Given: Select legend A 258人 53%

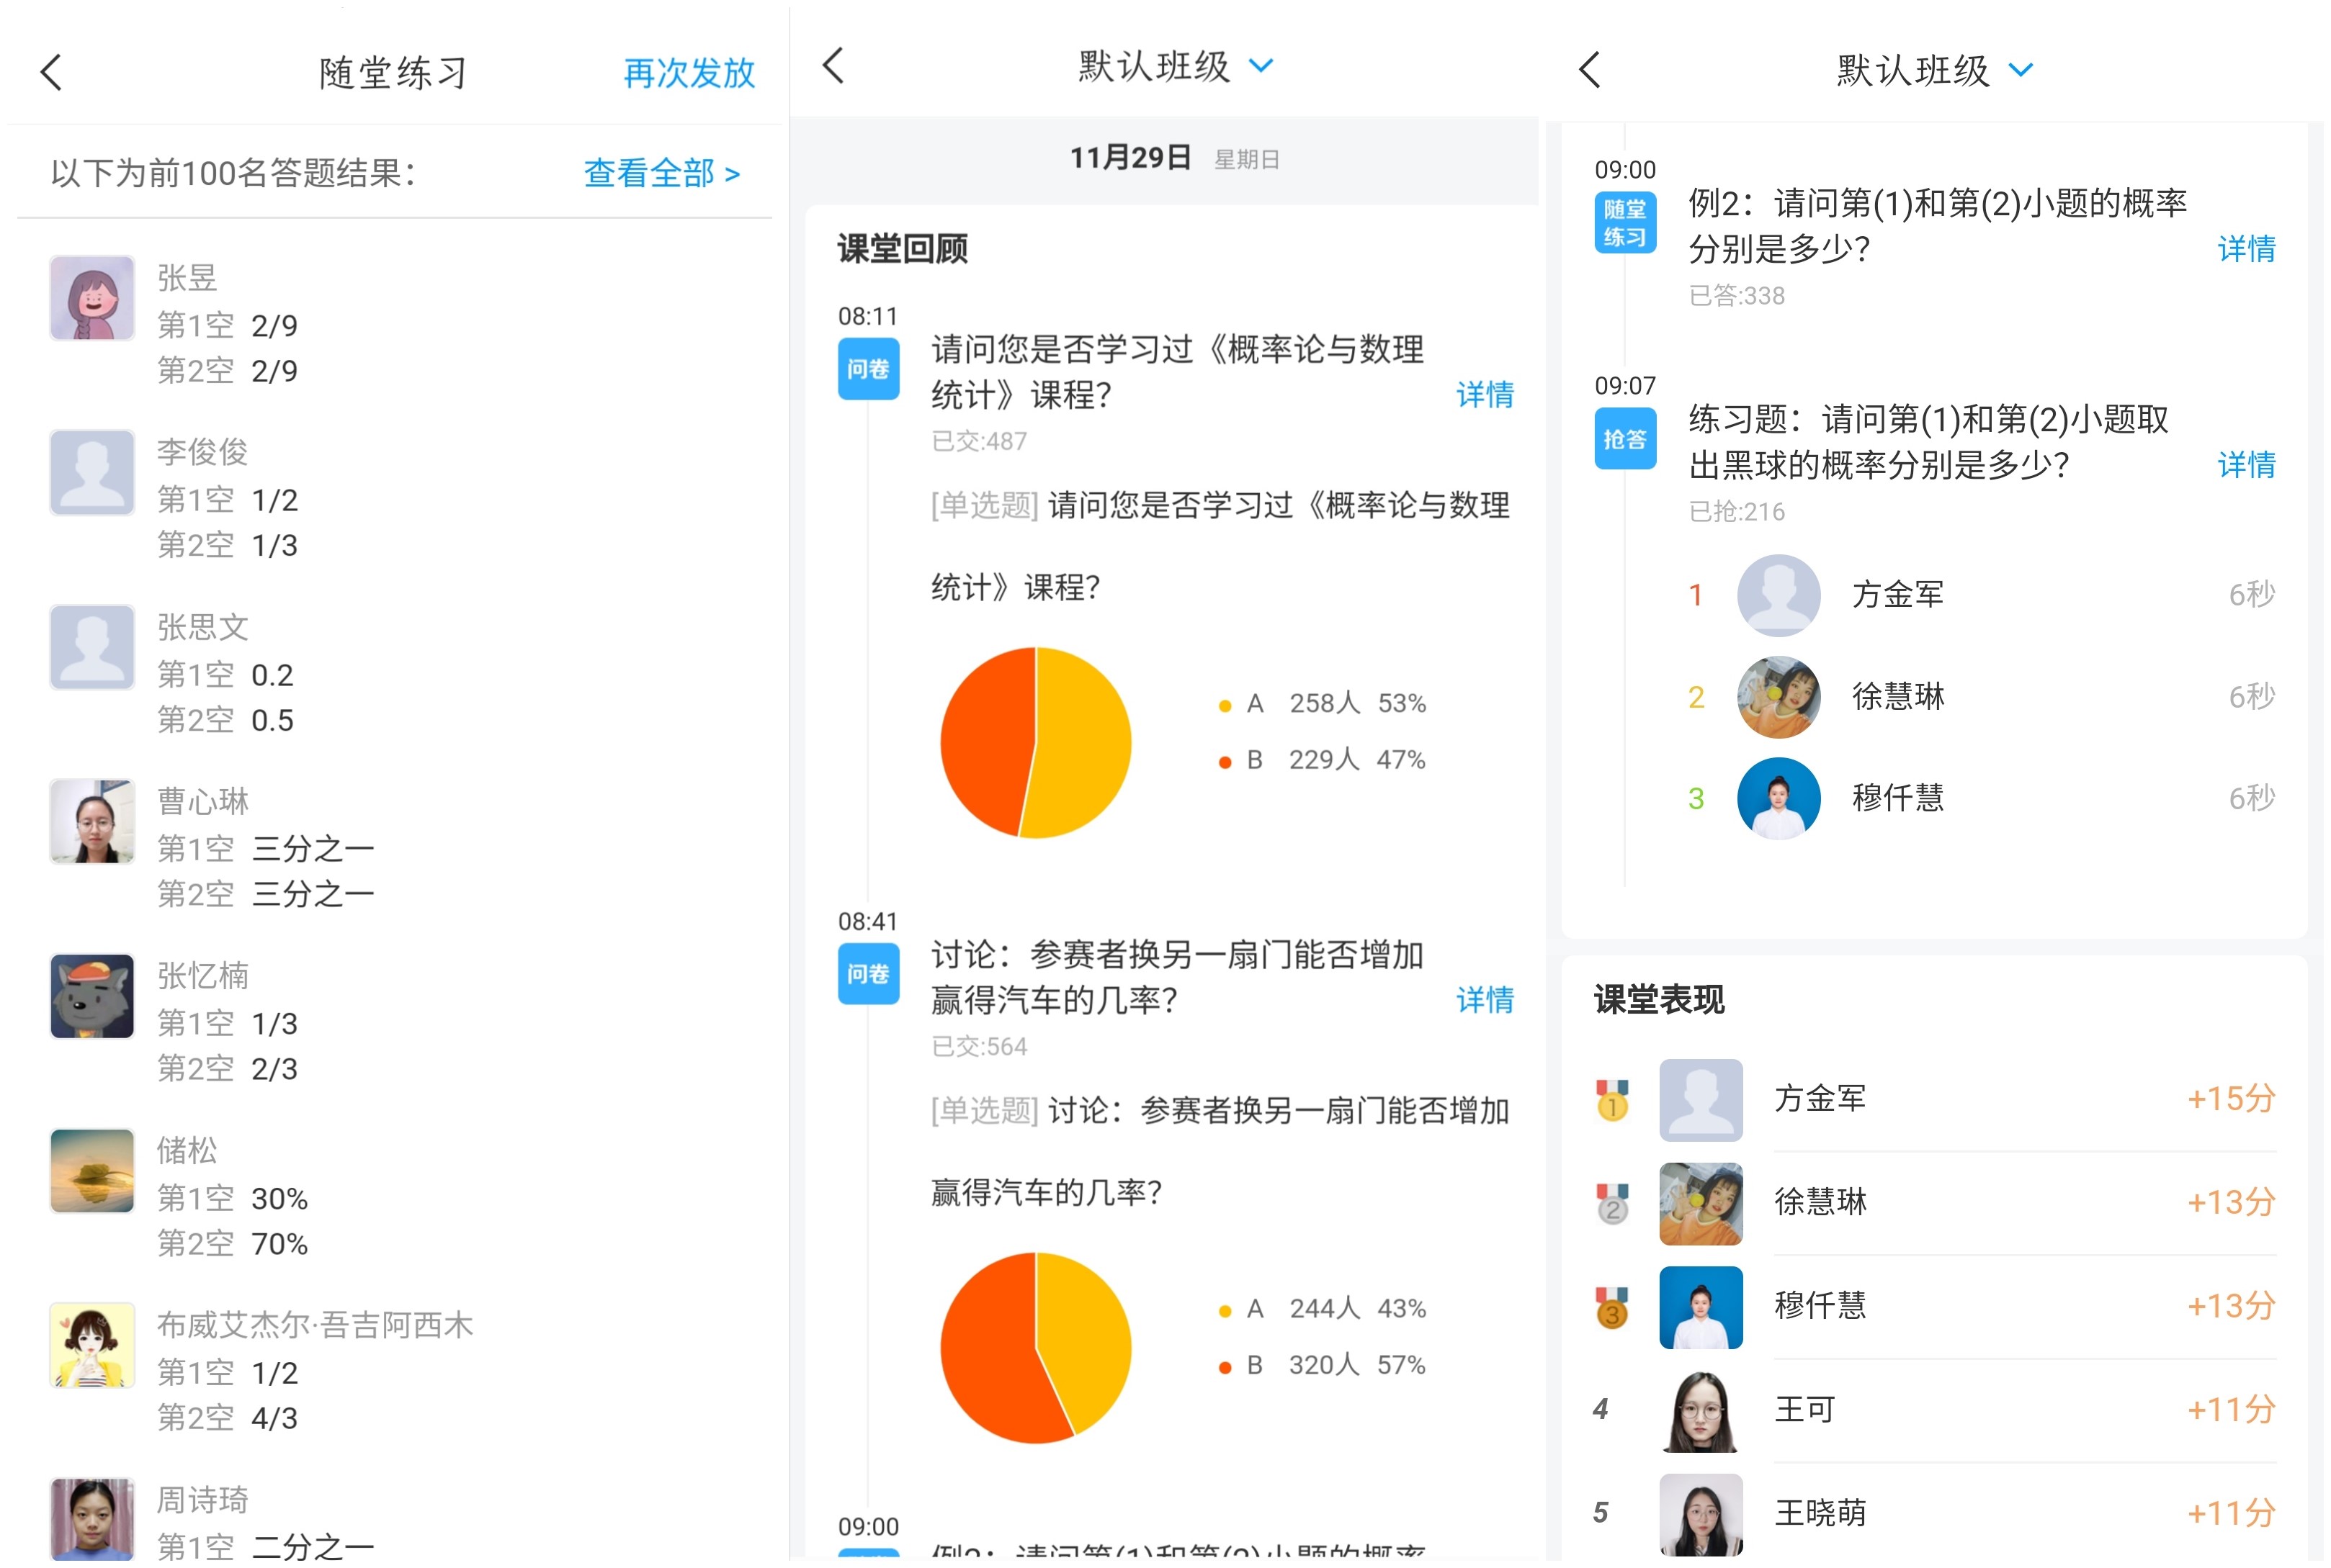Looking at the screenshot, I should coord(1322,704).
